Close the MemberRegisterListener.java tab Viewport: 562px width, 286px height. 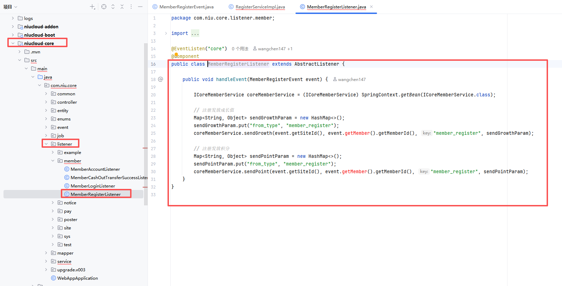(x=371, y=7)
